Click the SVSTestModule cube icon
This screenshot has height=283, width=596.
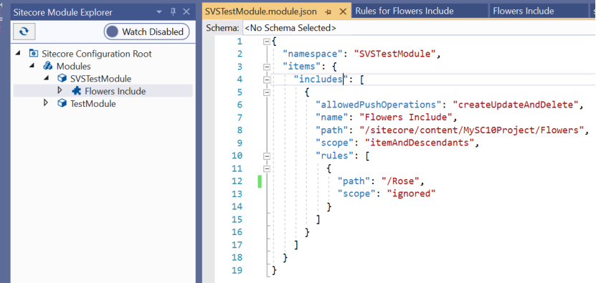pyautogui.click(x=62, y=78)
